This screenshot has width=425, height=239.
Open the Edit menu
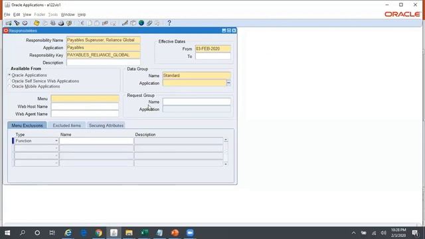tap(17, 15)
